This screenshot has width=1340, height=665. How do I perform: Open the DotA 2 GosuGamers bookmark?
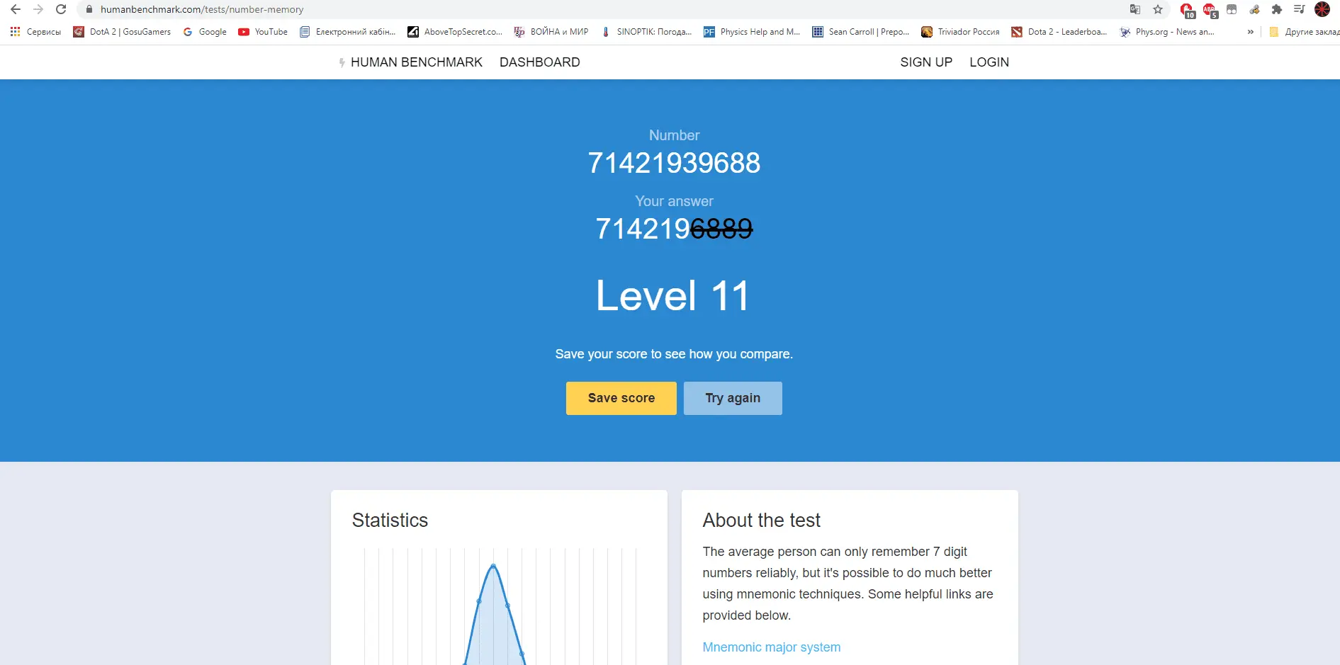(x=122, y=32)
